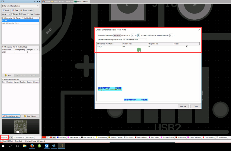Select the Mechanical 16 layer tab

click(x=88, y=137)
